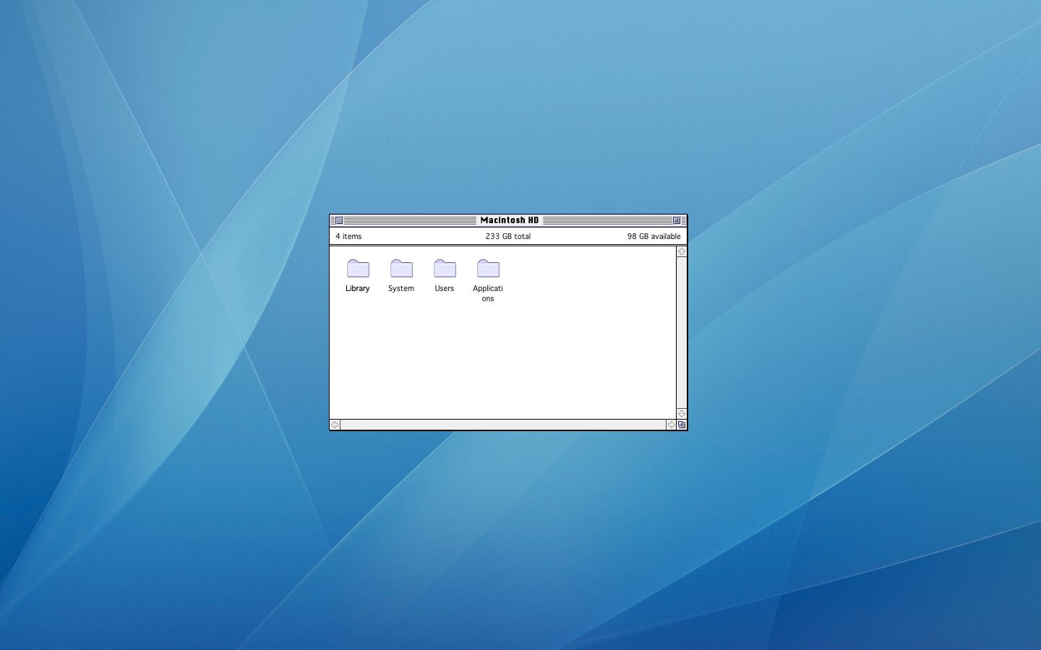This screenshot has width=1041, height=650.
Task: Click the '233 GB total' status text
Action: (508, 236)
